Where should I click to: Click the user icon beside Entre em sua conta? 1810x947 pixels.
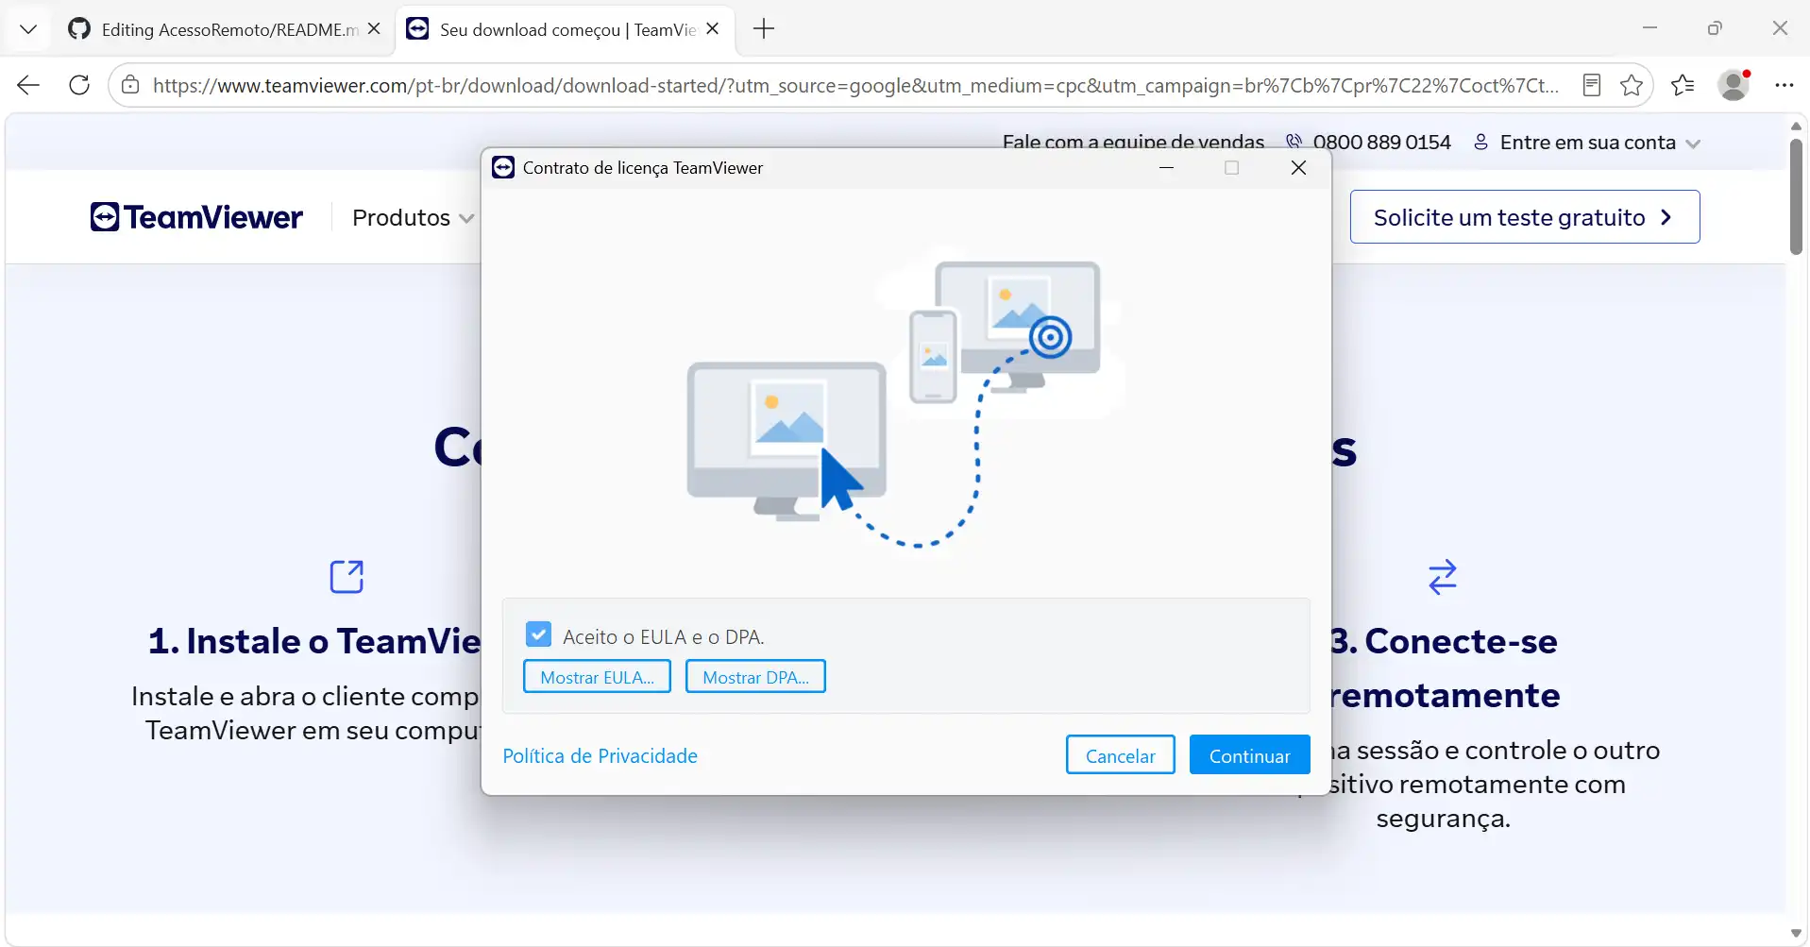(1481, 142)
